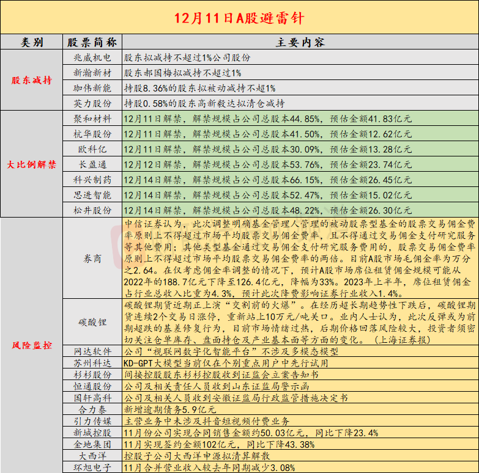Click the 大比例解禁 category cell
The height and width of the screenshot is (473, 479).
click(31, 164)
